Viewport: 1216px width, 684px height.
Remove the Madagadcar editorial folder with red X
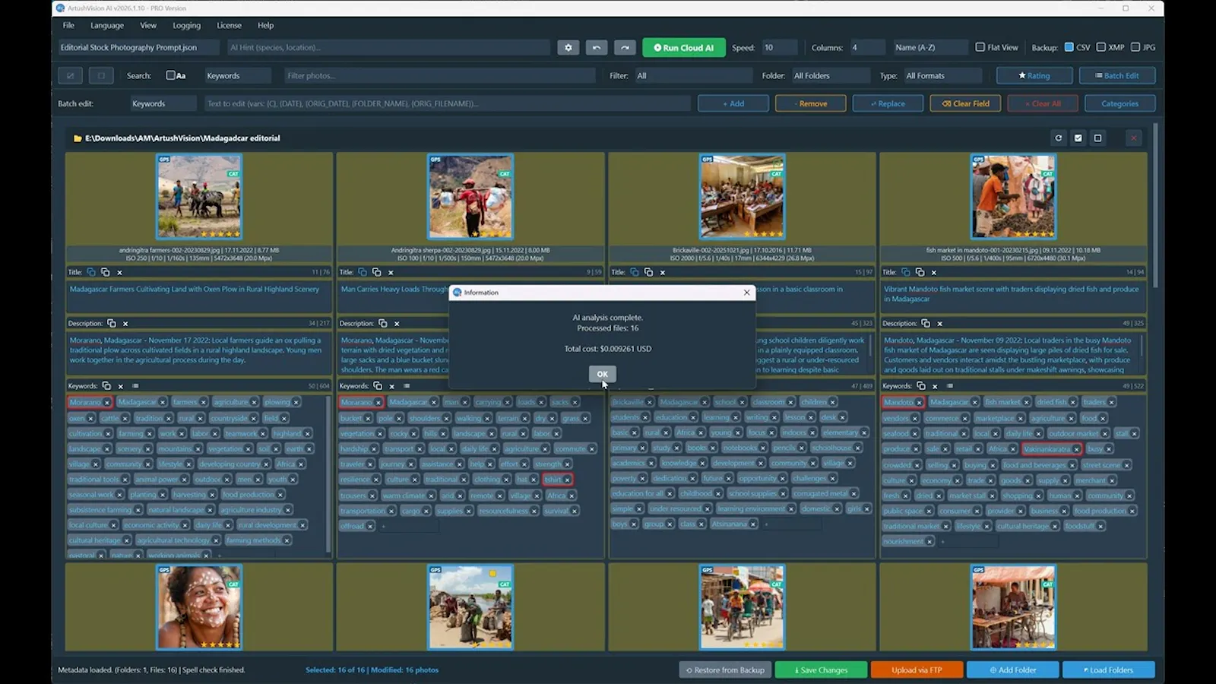(1133, 138)
